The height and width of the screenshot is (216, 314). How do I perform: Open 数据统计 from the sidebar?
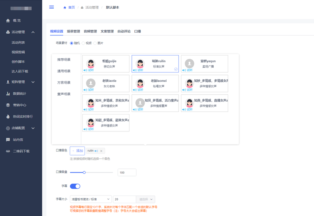coord(19,94)
